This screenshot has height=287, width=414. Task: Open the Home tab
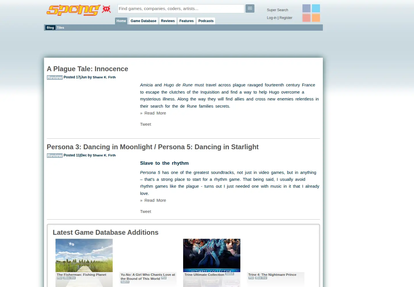(x=121, y=21)
